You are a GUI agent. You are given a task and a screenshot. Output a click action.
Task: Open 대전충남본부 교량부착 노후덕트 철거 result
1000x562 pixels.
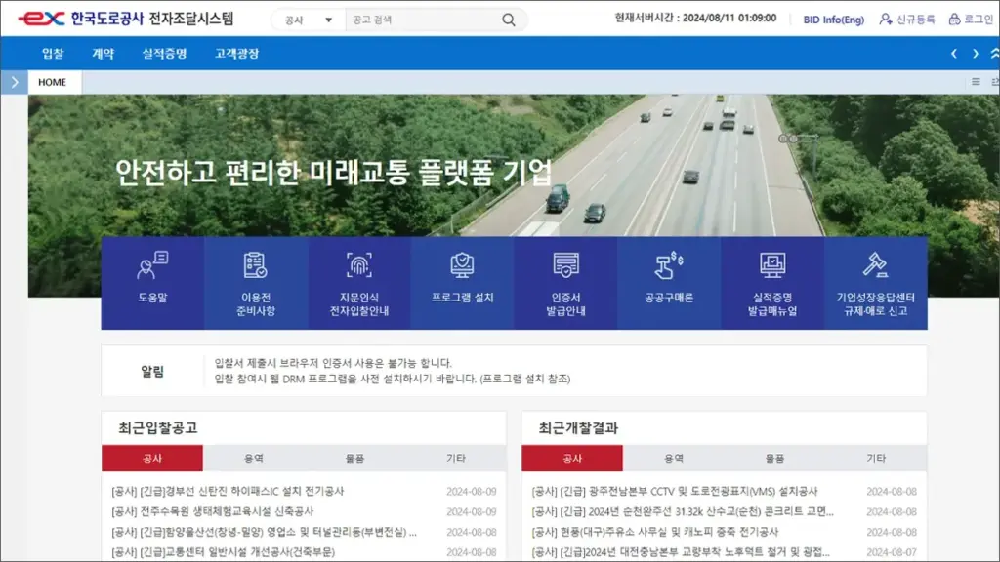681,552
